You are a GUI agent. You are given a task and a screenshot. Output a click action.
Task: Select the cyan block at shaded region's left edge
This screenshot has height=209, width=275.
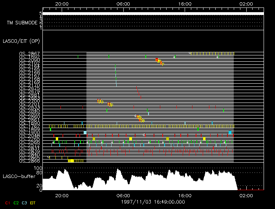(x=85, y=132)
